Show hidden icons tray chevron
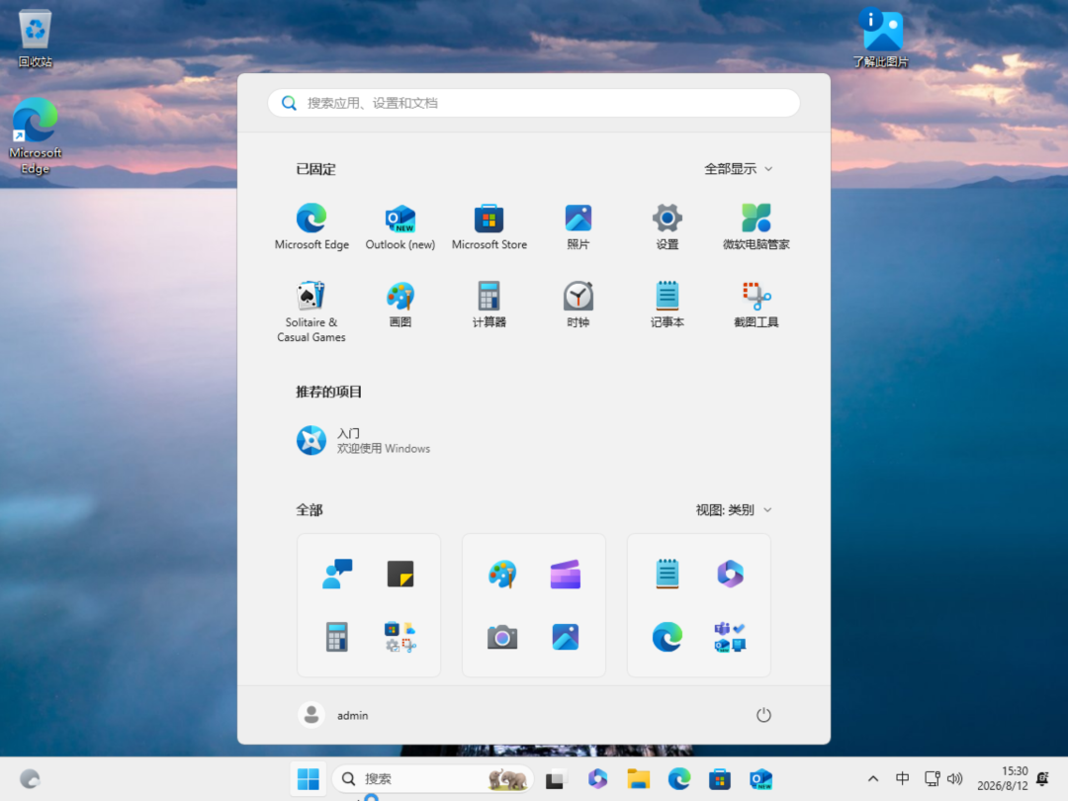This screenshot has height=801, width=1068. 872,778
